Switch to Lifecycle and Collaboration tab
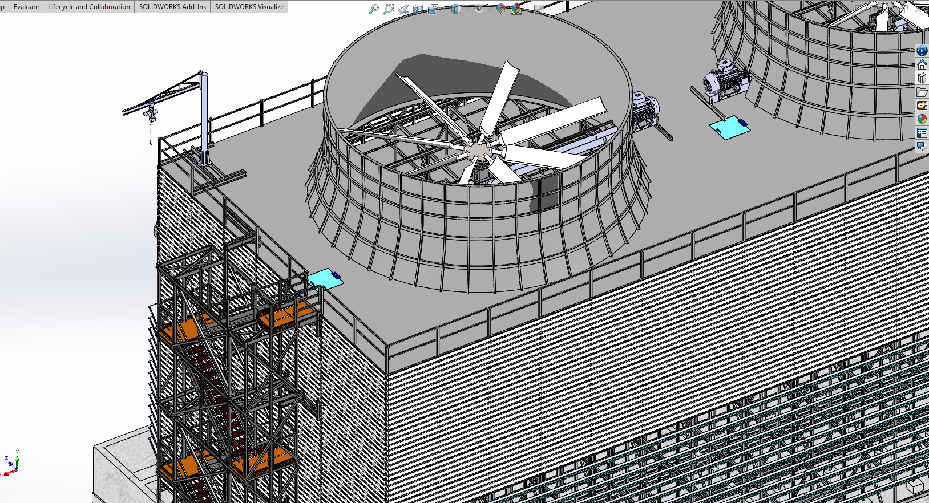 pos(89,7)
